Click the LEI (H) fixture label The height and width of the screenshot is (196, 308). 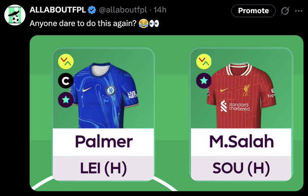103,168
